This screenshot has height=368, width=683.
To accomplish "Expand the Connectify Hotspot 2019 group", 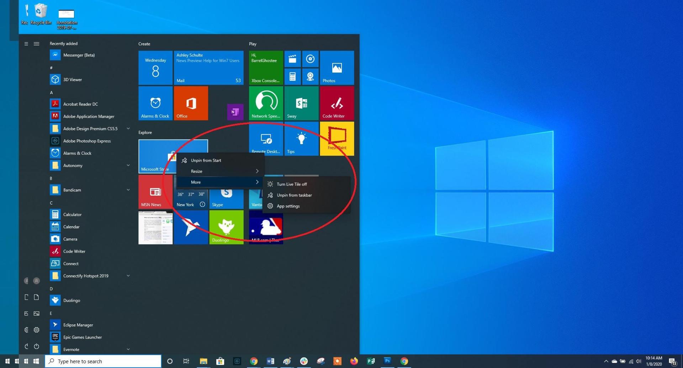I will point(128,276).
